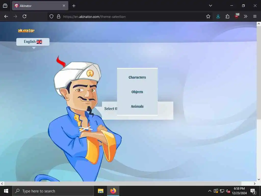This screenshot has height=196, width=261.
Task: Select the Characters theme
Action: pyautogui.click(x=137, y=77)
